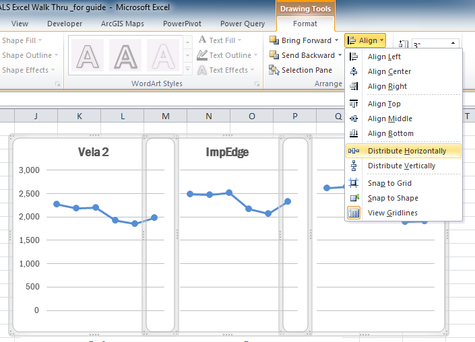Select column M header
The width and height of the screenshot is (475, 342).
click(165, 116)
